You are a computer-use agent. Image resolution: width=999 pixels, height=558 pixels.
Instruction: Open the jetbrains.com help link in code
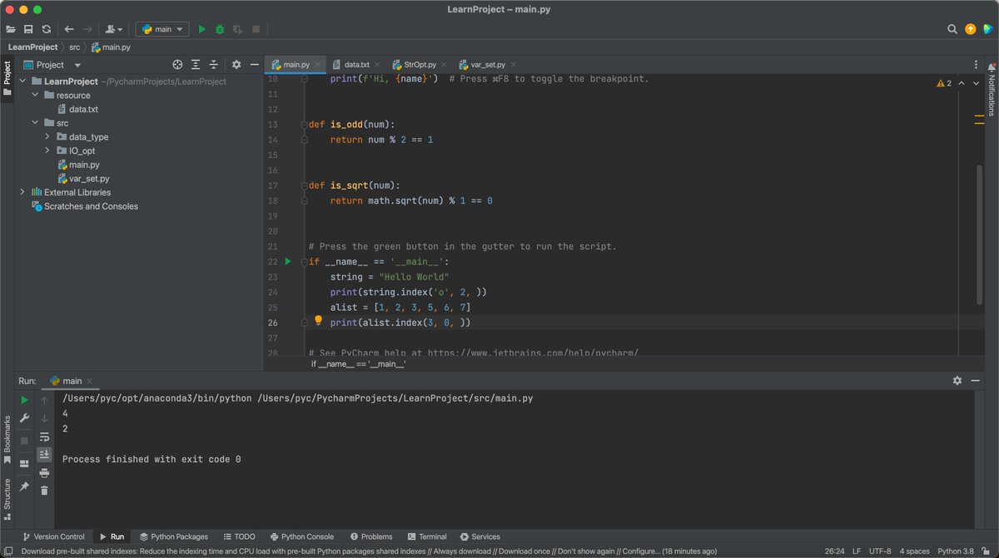[x=533, y=353]
